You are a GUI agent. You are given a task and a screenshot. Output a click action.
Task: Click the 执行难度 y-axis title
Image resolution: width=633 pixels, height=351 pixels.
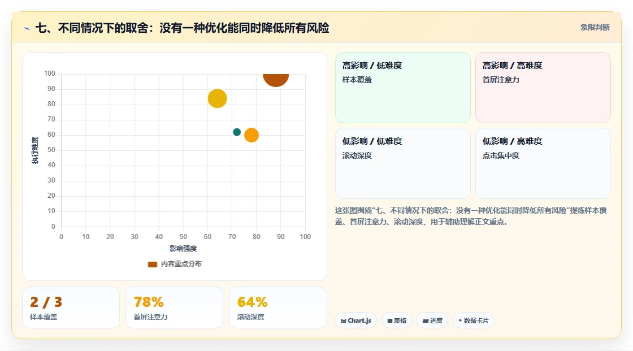(x=35, y=150)
